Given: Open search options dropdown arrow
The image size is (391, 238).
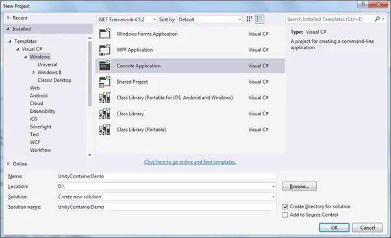Looking at the screenshot, I should coord(383,19).
